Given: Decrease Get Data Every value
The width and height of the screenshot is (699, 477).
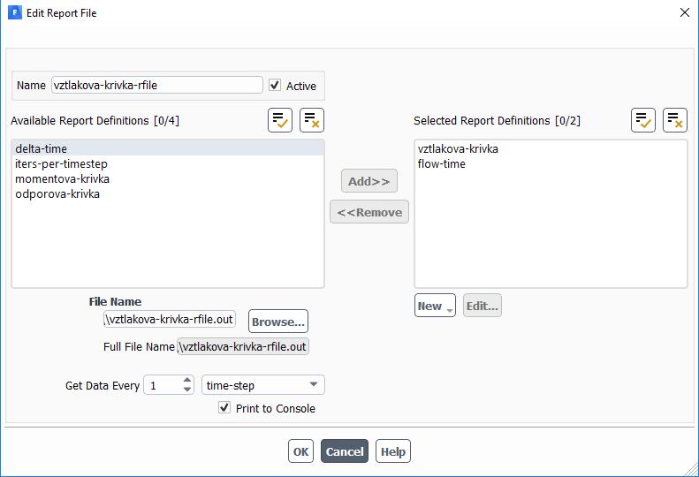Looking at the screenshot, I should coord(187,390).
